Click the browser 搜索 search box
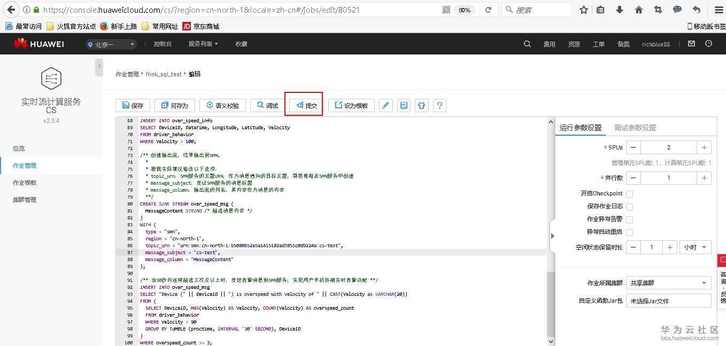 tap(537, 10)
